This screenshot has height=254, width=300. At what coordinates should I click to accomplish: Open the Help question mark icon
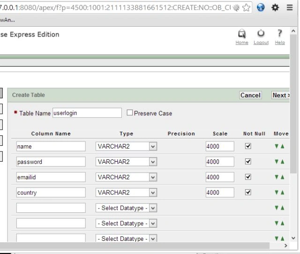point(280,33)
